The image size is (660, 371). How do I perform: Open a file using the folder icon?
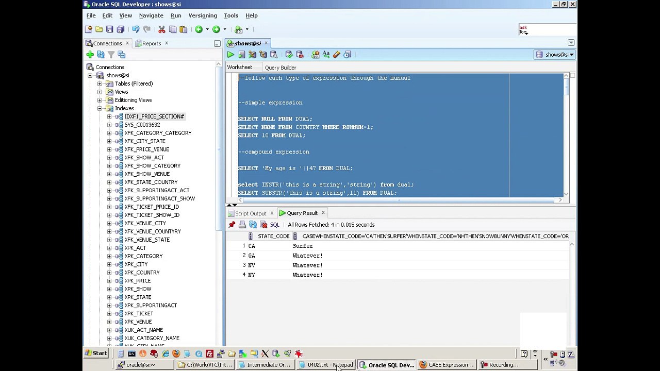(x=99, y=29)
